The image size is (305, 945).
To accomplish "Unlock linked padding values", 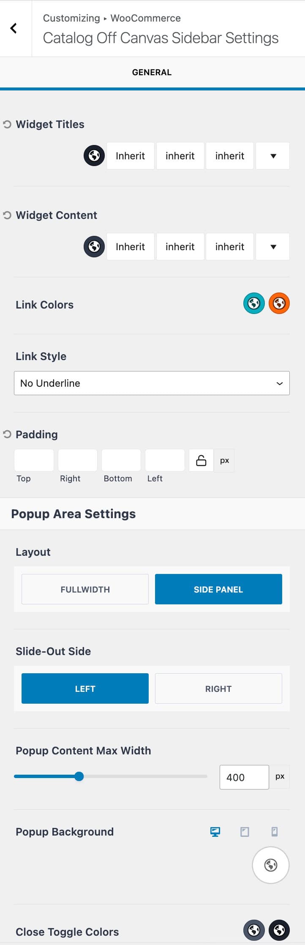I will [201, 460].
